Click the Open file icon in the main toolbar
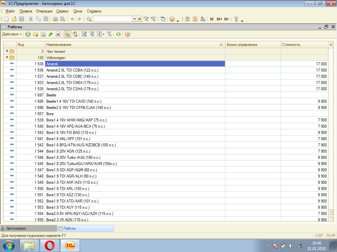This screenshot has width=337, height=252. tap(14, 19)
